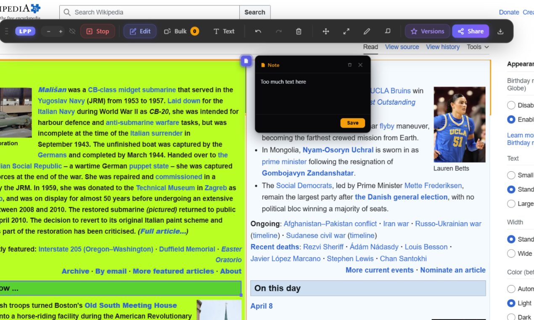Click the search magnifier icon

tap(67, 12)
